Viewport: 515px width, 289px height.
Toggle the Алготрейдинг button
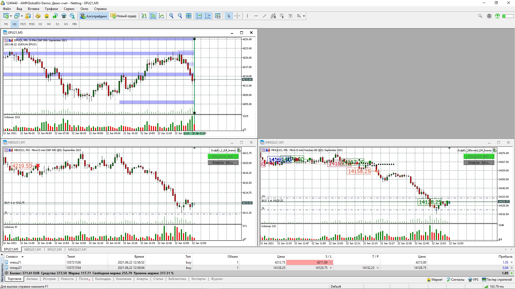click(x=94, y=16)
